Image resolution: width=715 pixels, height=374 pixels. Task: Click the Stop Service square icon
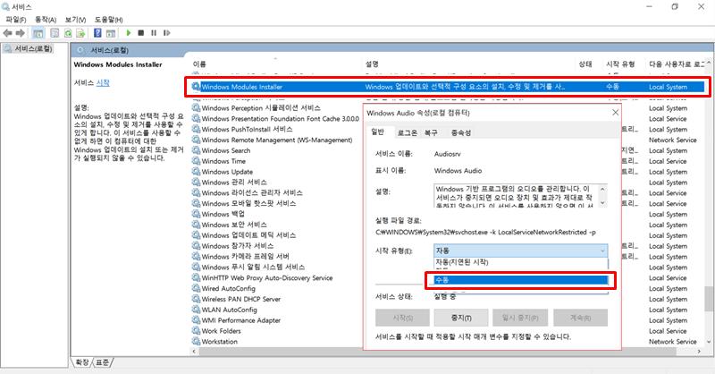click(x=141, y=33)
